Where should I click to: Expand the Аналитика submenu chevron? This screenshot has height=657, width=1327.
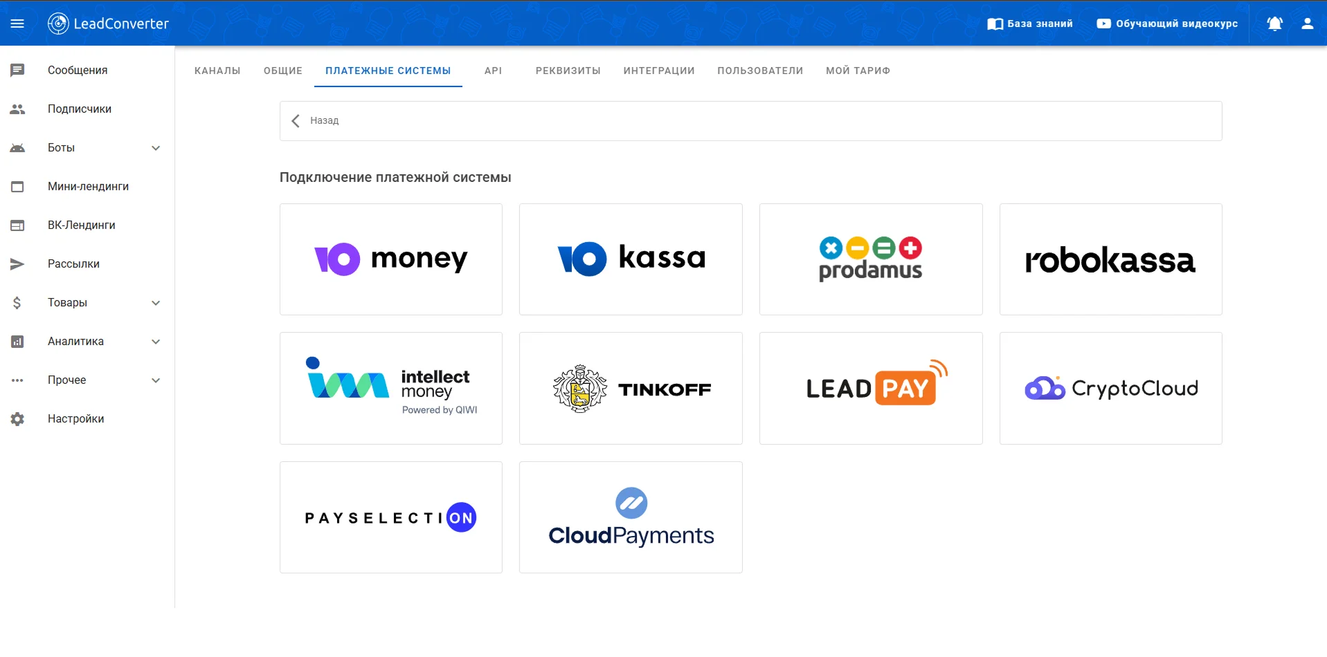[x=156, y=342]
